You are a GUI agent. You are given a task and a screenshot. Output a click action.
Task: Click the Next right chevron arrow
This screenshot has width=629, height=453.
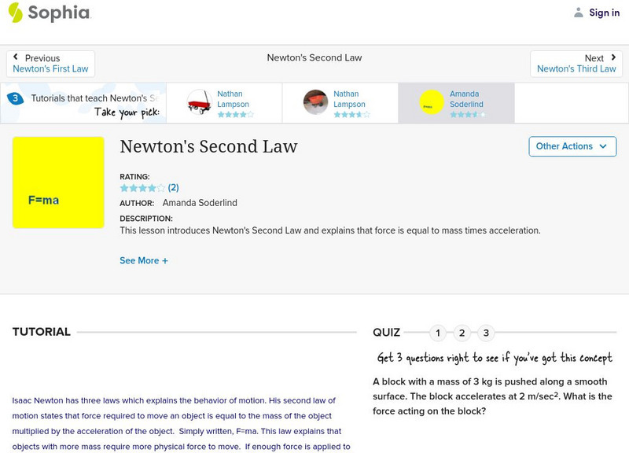613,57
